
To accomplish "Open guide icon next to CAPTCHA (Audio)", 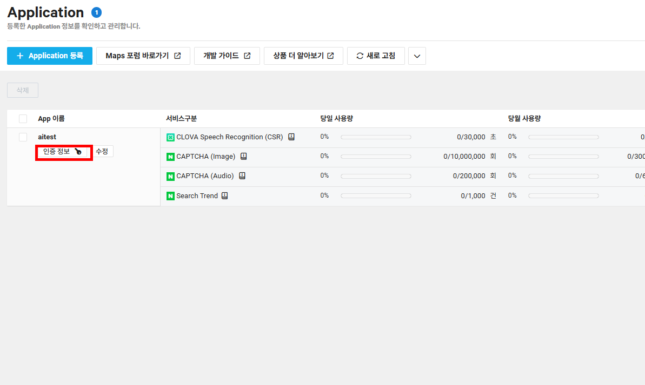I will (x=242, y=176).
